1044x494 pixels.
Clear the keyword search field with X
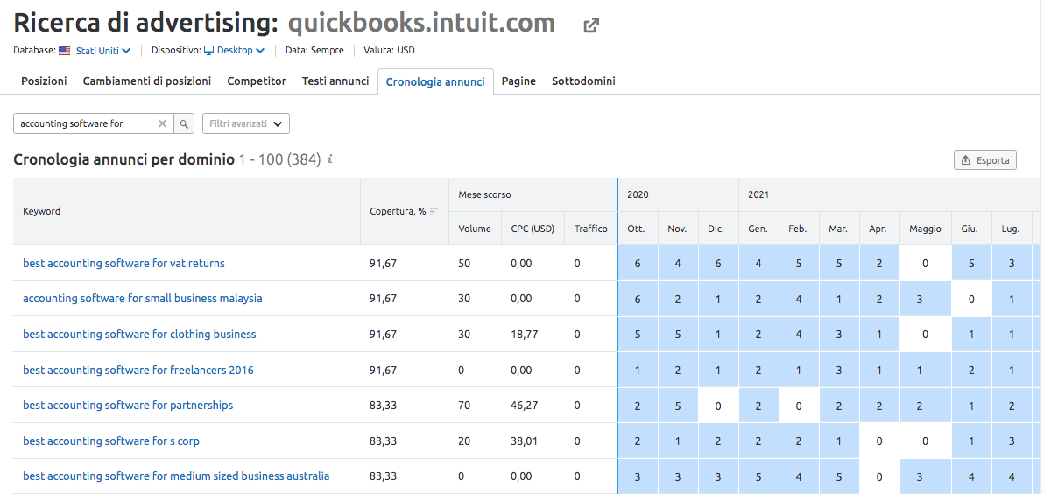[x=162, y=123]
